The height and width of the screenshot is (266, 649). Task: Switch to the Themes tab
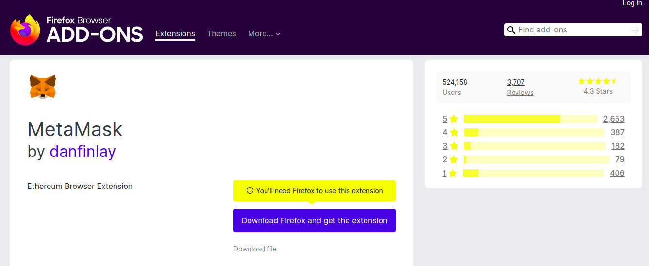pos(221,34)
